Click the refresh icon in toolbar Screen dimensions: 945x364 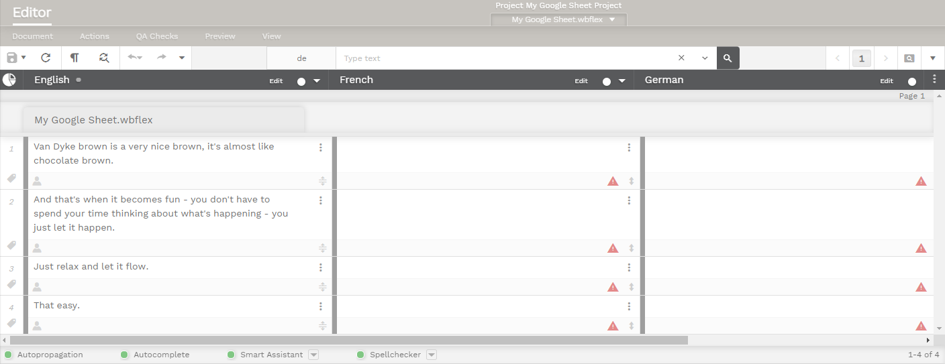(46, 58)
